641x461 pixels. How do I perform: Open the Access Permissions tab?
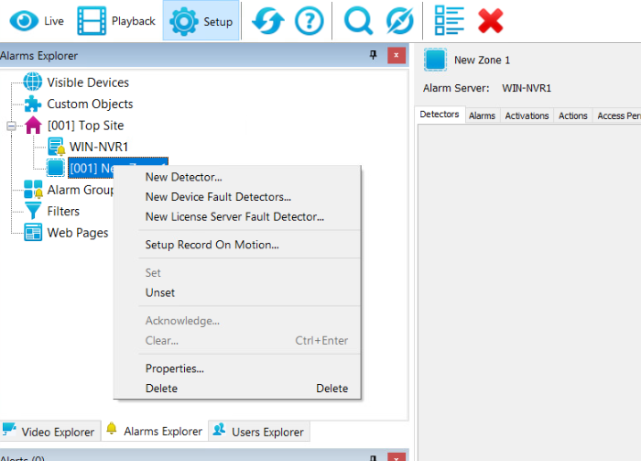(x=617, y=115)
